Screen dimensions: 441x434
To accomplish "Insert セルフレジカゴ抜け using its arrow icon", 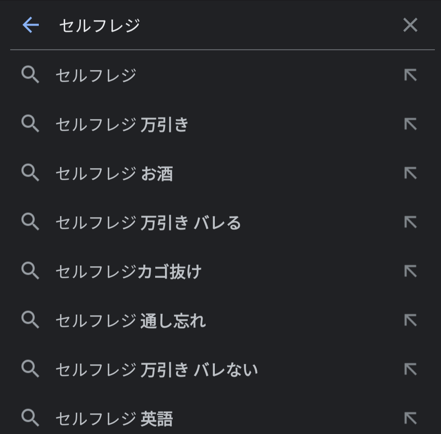I will (x=410, y=271).
